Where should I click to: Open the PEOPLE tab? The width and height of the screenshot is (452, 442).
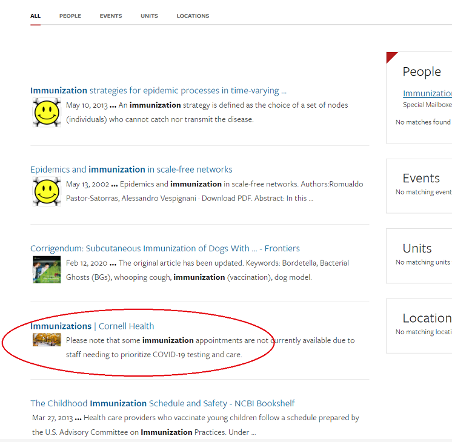tap(70, 16)
